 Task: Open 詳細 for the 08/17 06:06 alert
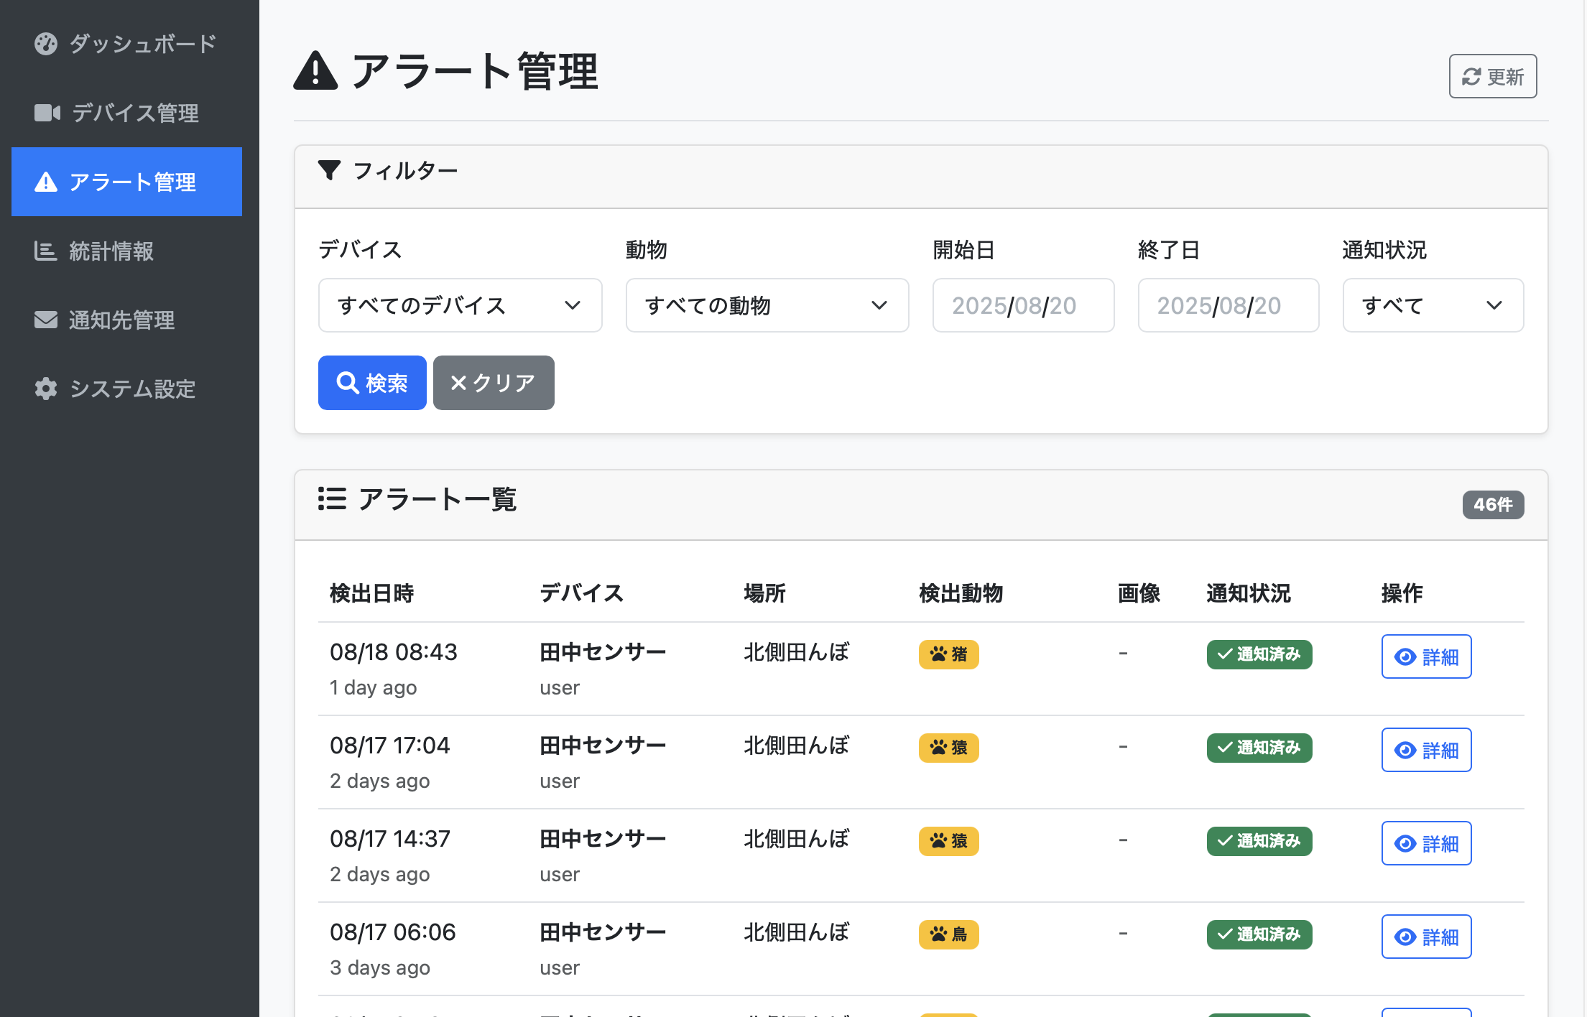(1426, 937)
